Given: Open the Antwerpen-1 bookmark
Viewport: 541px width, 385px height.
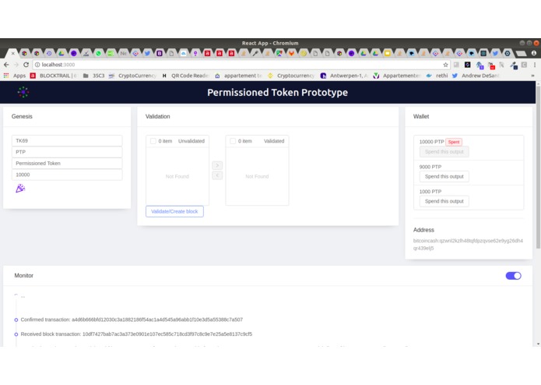Looking at the screenshot, I should coord(344,76).
